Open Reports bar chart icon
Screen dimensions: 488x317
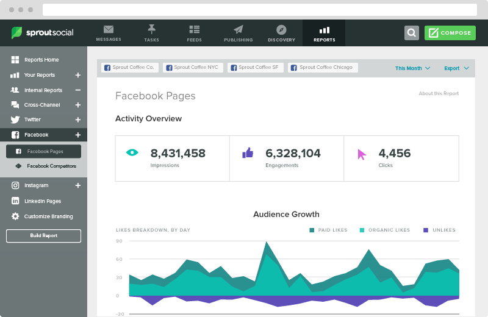point(325,30)
